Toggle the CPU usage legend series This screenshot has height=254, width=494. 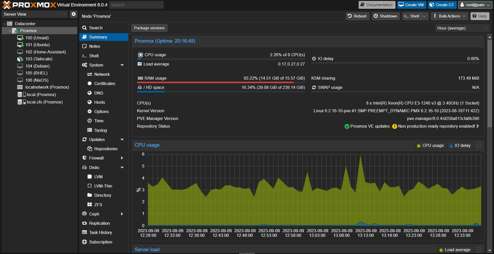(430, 145)
